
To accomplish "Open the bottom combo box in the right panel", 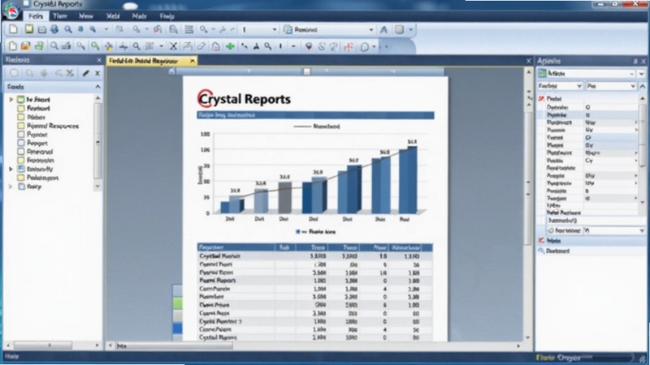I will coord(614,230).
